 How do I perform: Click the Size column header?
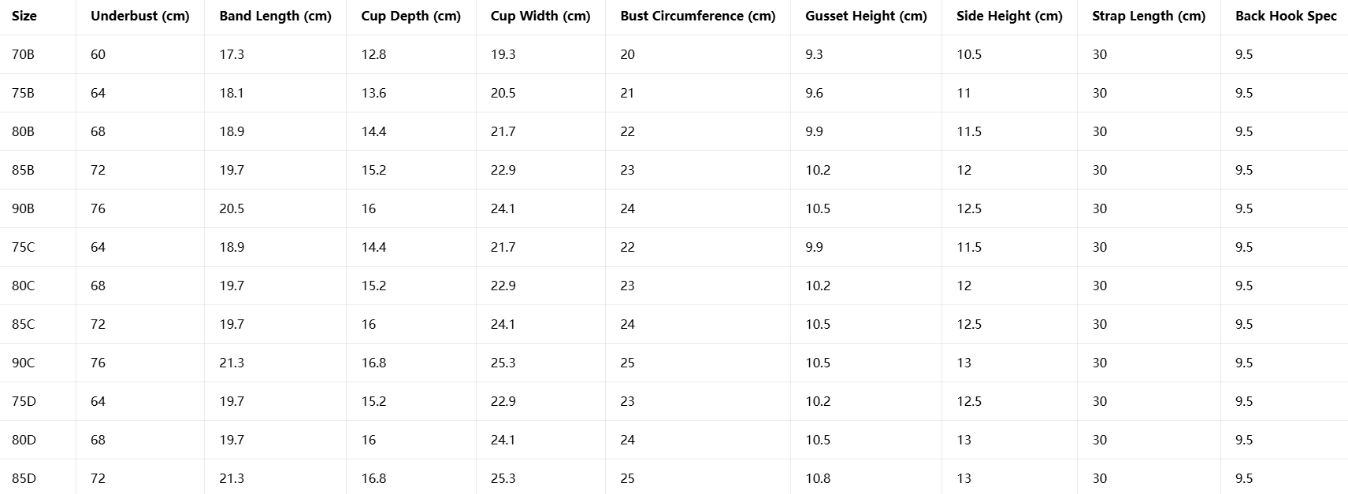point(24,16)
